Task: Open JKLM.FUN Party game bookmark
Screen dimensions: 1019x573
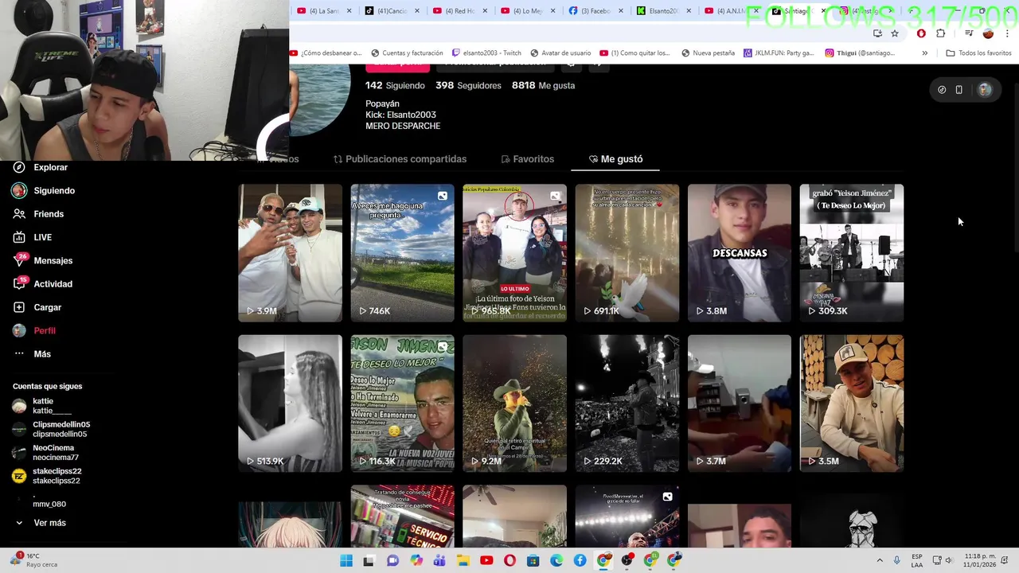Action: click(x=779, y=53)
